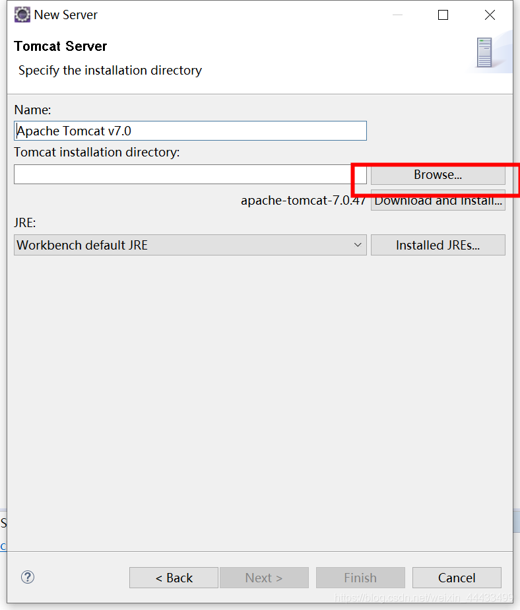Click the Eclipse icon in title bar
The image size is (520, 610).
coord(22,15)
